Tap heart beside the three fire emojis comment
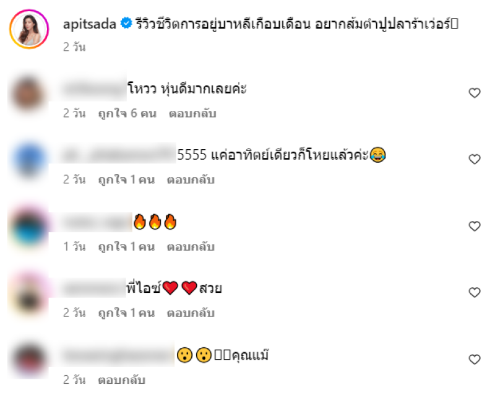The image size is (495, 403). point(474,226)
